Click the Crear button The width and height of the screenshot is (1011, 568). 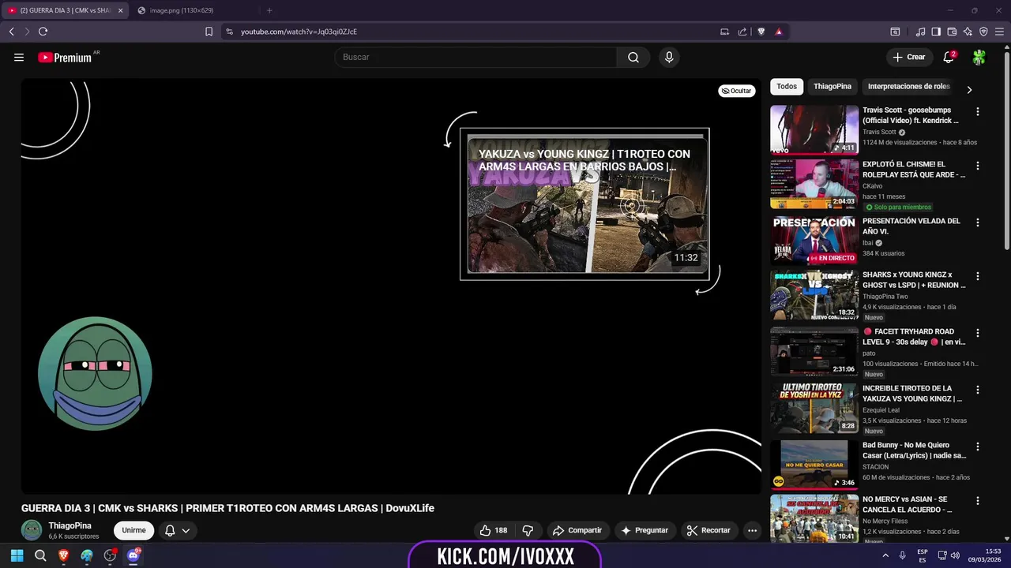coord(909,57)
